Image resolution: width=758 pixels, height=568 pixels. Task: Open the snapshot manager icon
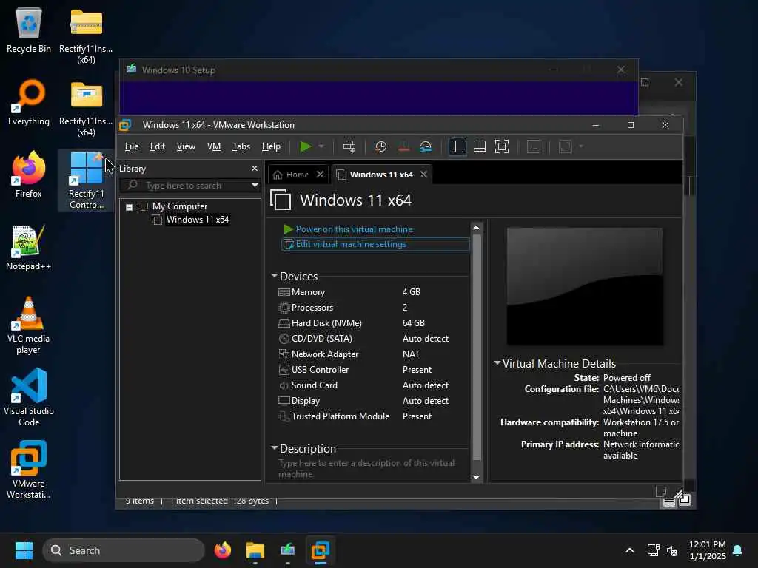(426, 146)
